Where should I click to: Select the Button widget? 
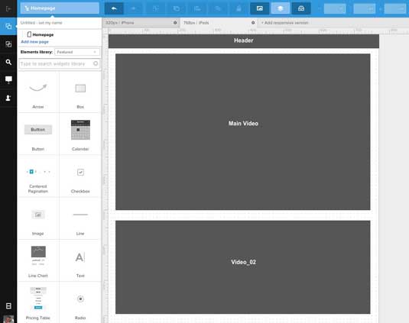click(x=38, y=134)
